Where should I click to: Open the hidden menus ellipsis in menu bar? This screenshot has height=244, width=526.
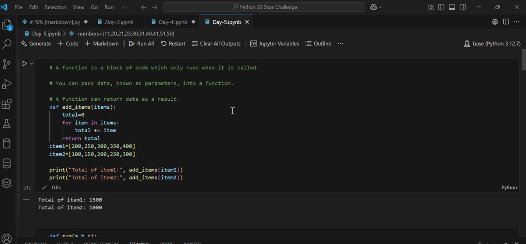click(x=125, y=7)
